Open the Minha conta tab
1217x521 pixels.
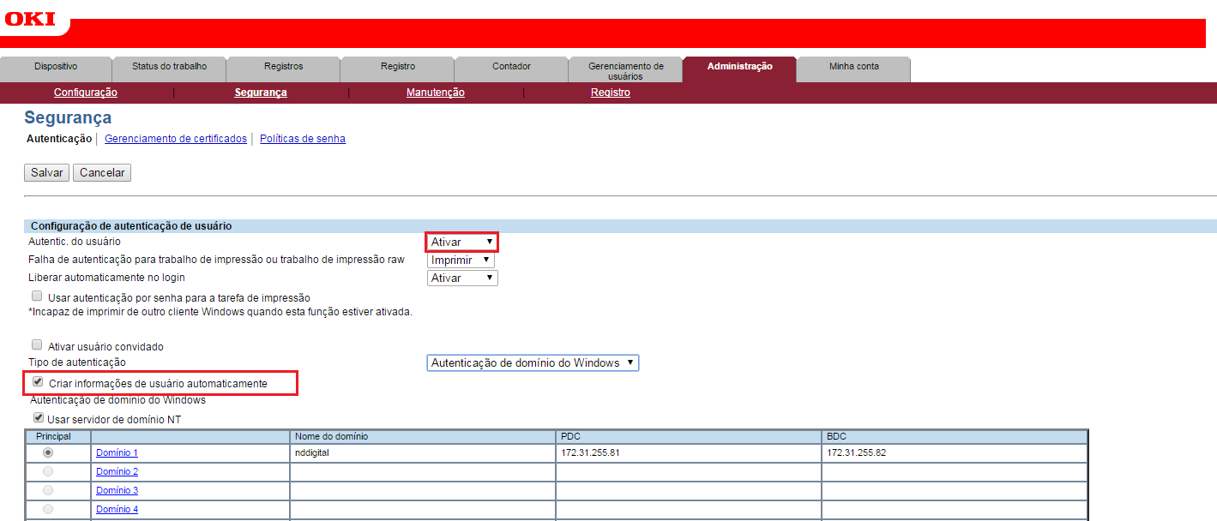(853, 67)
